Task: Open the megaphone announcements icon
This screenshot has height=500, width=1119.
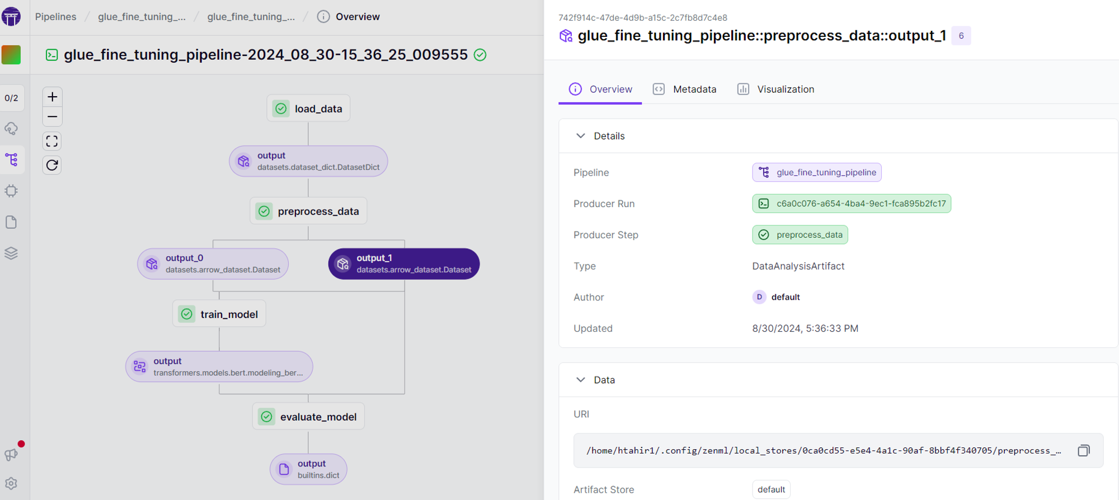Action: coord(11,454)
